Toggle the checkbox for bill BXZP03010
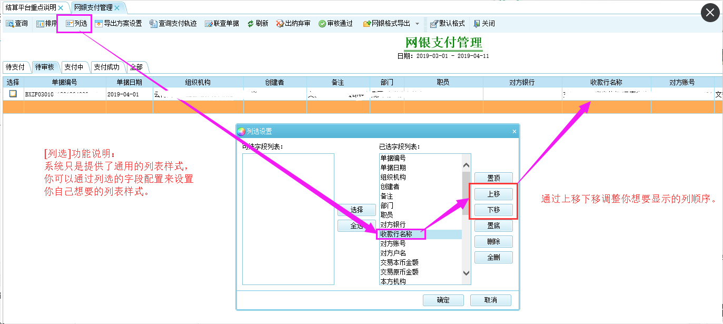The height and width of the screenshot is (324, 723). tap(13, 94)
